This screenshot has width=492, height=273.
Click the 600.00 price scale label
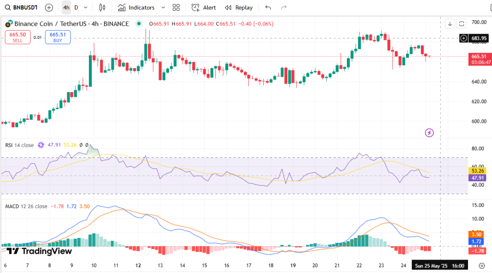[479, 121]
